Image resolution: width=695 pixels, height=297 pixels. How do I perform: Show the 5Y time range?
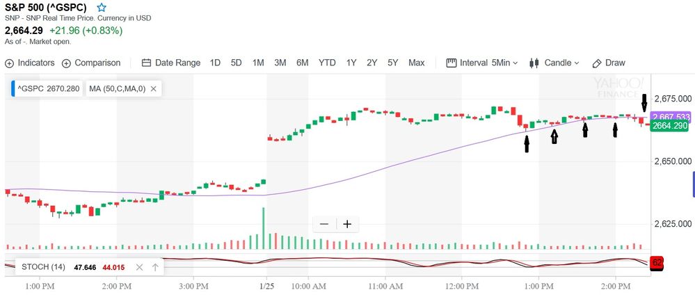(x=393, y=63)
